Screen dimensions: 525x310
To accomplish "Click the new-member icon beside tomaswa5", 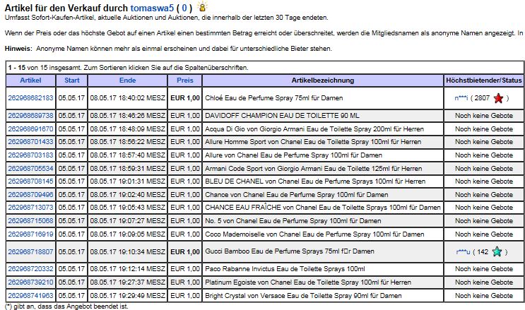I will pos(202,7).
